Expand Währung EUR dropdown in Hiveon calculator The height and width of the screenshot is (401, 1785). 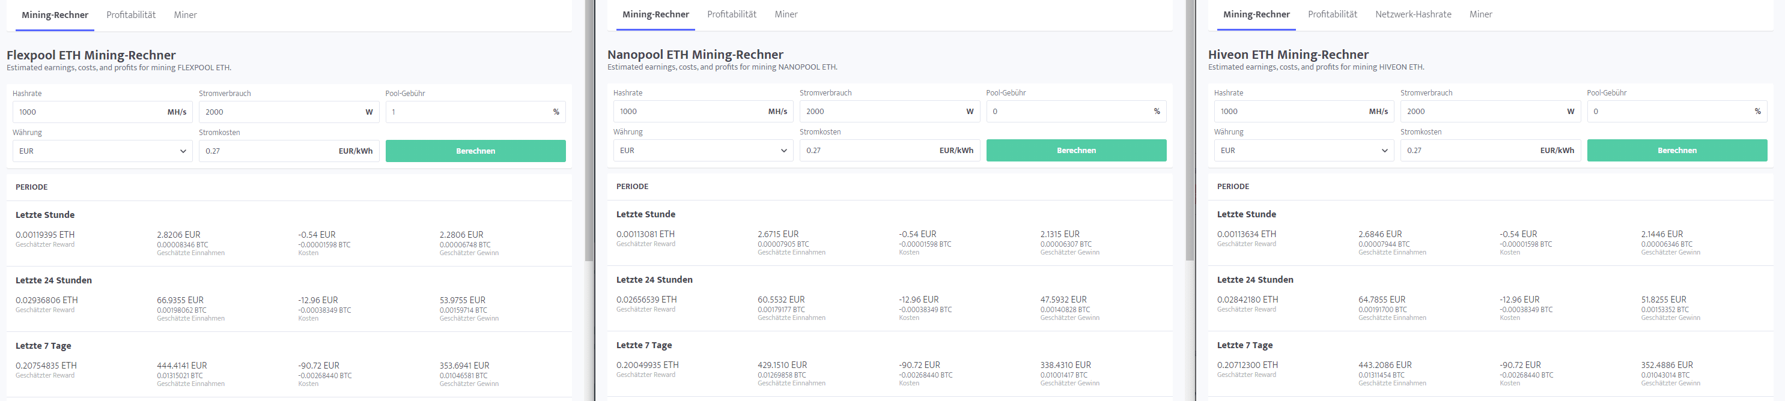[1304, 150]
